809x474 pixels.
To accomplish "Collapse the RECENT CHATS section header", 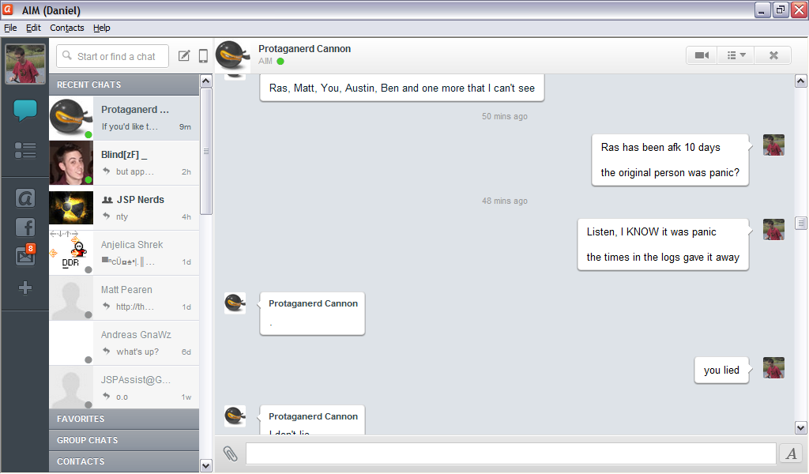I will 124,85.
